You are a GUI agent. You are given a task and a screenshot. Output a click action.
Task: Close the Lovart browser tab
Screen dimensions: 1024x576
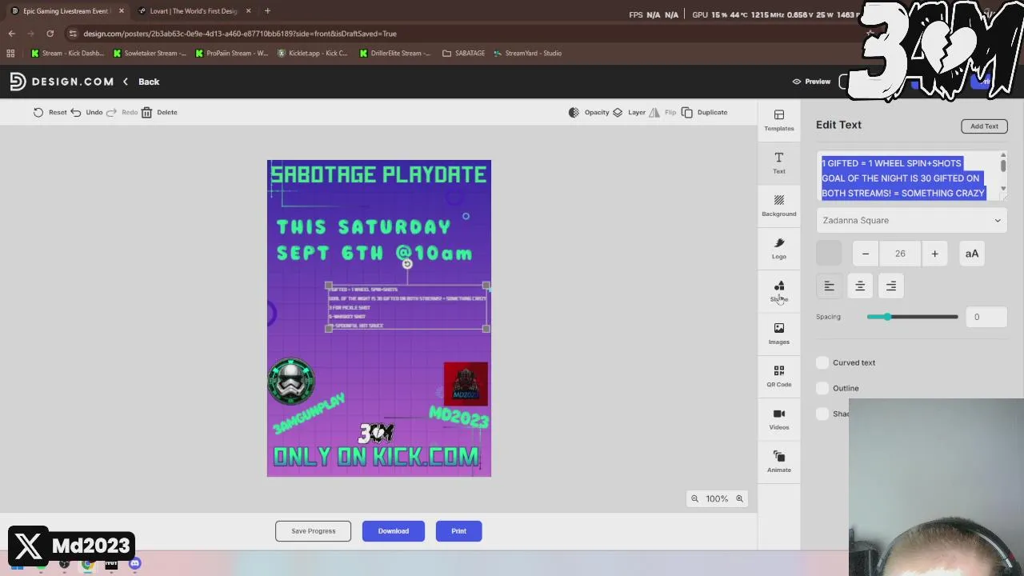point(248,11)
